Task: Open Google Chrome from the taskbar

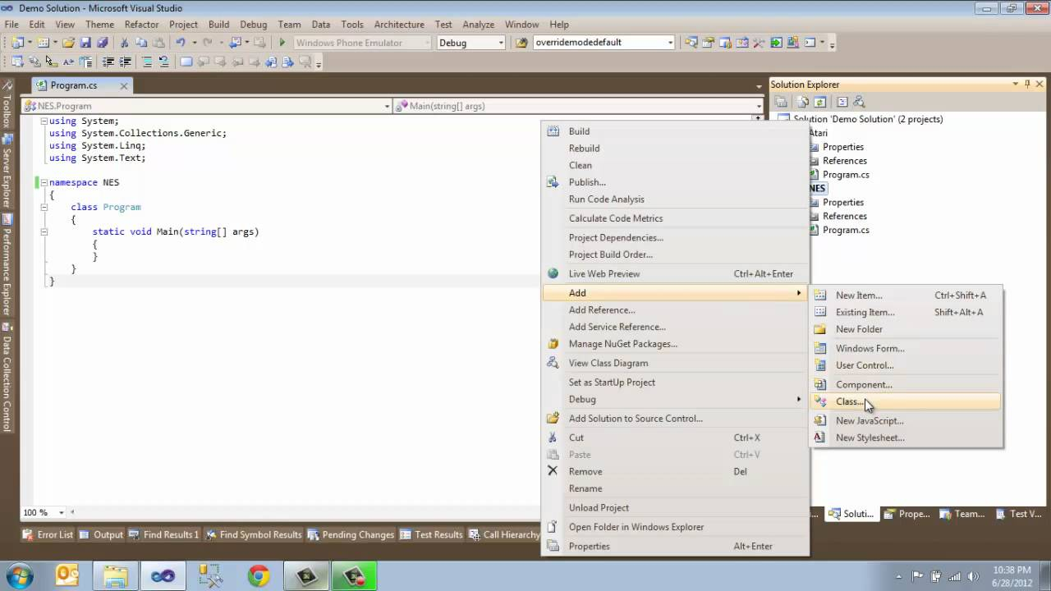Action: [x=259, y=576]
